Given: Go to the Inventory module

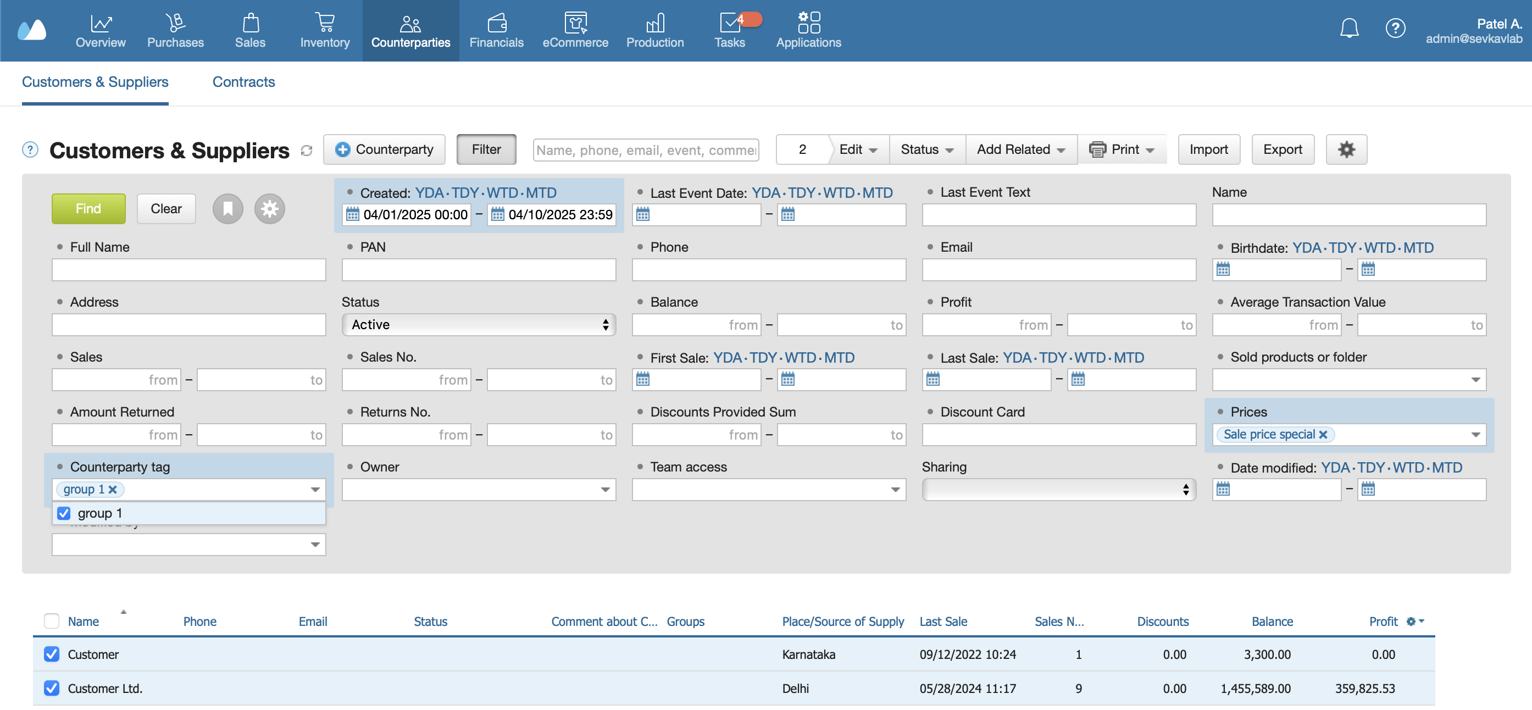Looking at the screenshot, I should [x=325, y=30].
